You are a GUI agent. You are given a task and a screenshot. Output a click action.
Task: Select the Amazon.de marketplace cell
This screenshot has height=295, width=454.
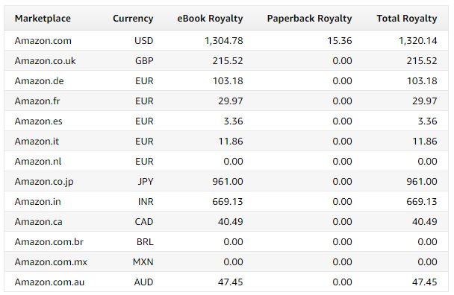click(x=39, y=81)
